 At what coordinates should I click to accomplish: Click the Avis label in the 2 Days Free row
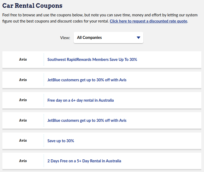click(x=23, y=161)
